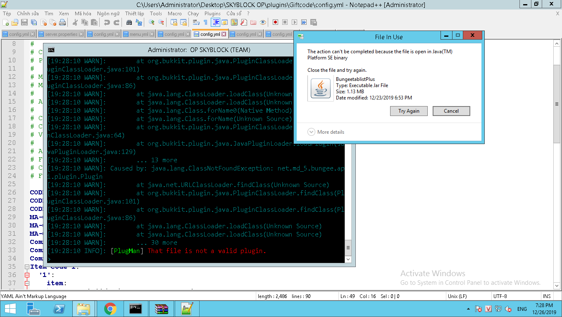
Task: Switch to the server.properties tab
Action: 61,34
